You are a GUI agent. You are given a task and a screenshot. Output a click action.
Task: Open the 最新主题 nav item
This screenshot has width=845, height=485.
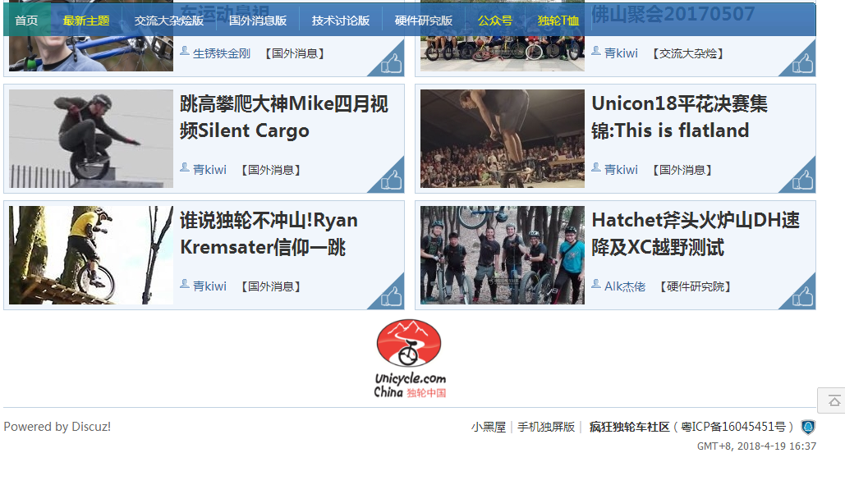click(86, 21)
